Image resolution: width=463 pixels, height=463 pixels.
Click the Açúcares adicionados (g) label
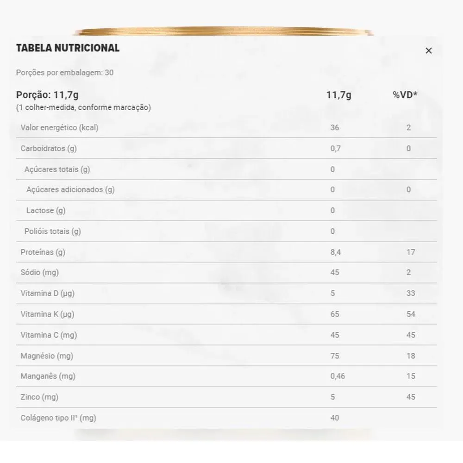point(70,189)
